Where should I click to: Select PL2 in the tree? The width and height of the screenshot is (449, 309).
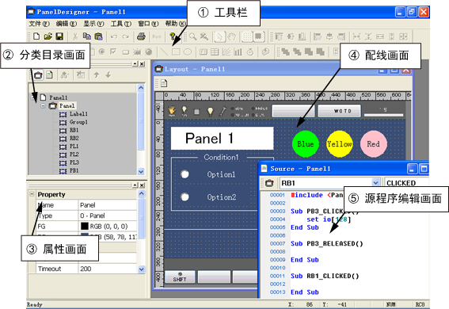click(74, 154)
